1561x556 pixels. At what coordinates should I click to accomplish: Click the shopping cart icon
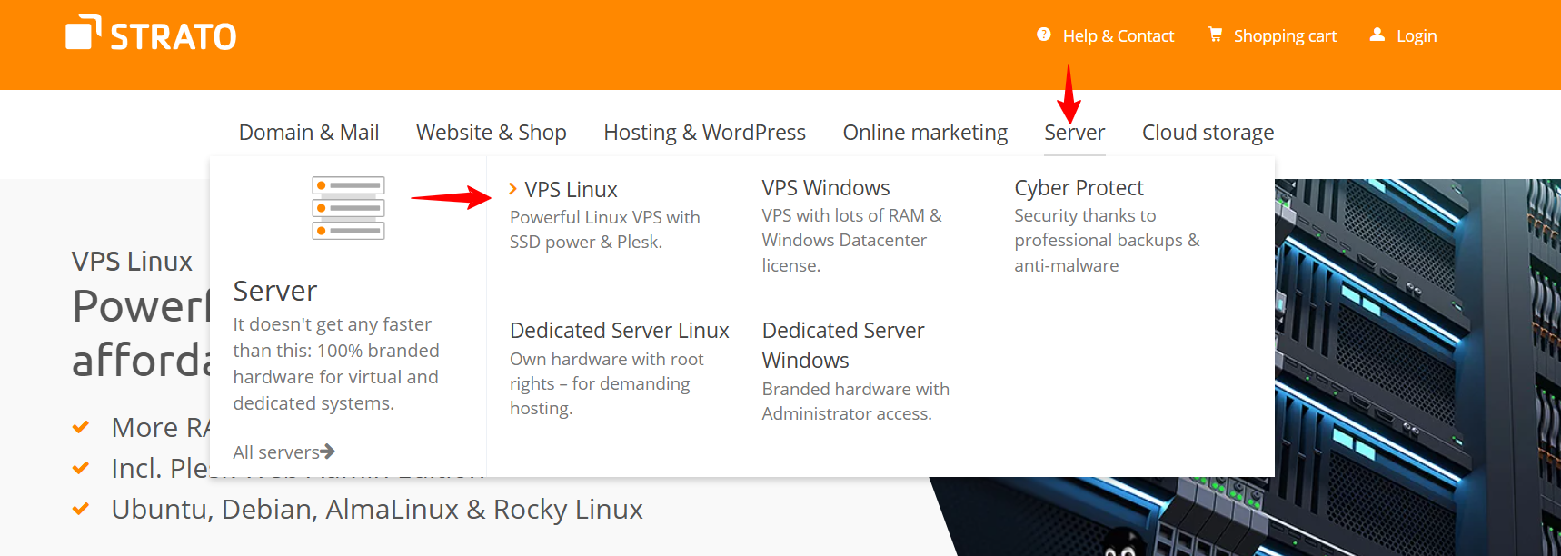tap(1215, 35)
